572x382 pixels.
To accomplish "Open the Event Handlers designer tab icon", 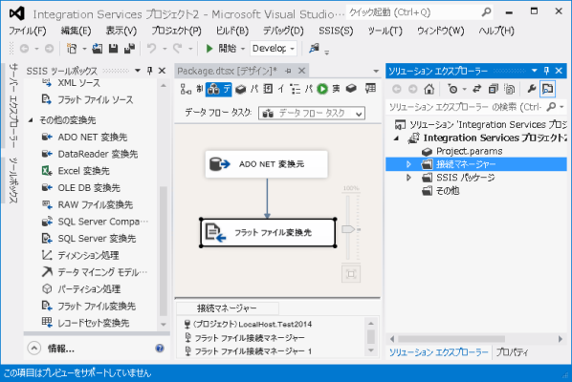I will pyautogui.click(x=268, y=89).
